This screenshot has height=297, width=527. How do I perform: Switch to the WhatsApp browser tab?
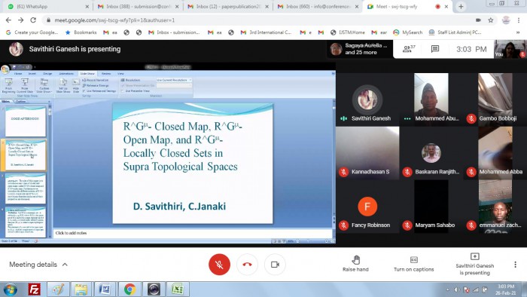pos(47,6)
